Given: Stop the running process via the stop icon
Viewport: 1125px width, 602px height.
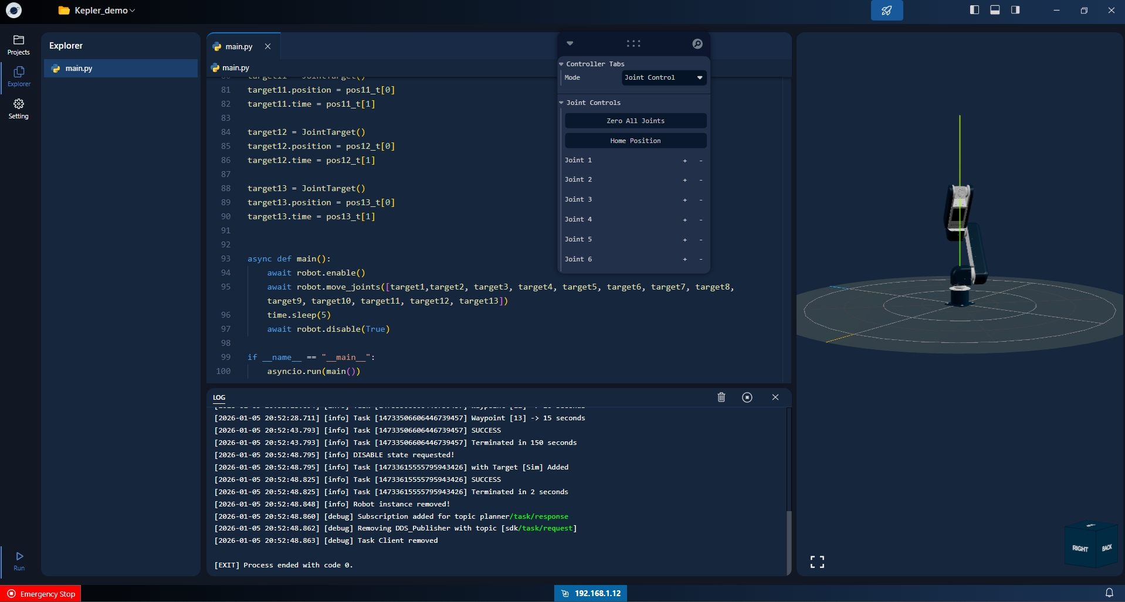Looking at the screenshot, I should pos(747,397).
